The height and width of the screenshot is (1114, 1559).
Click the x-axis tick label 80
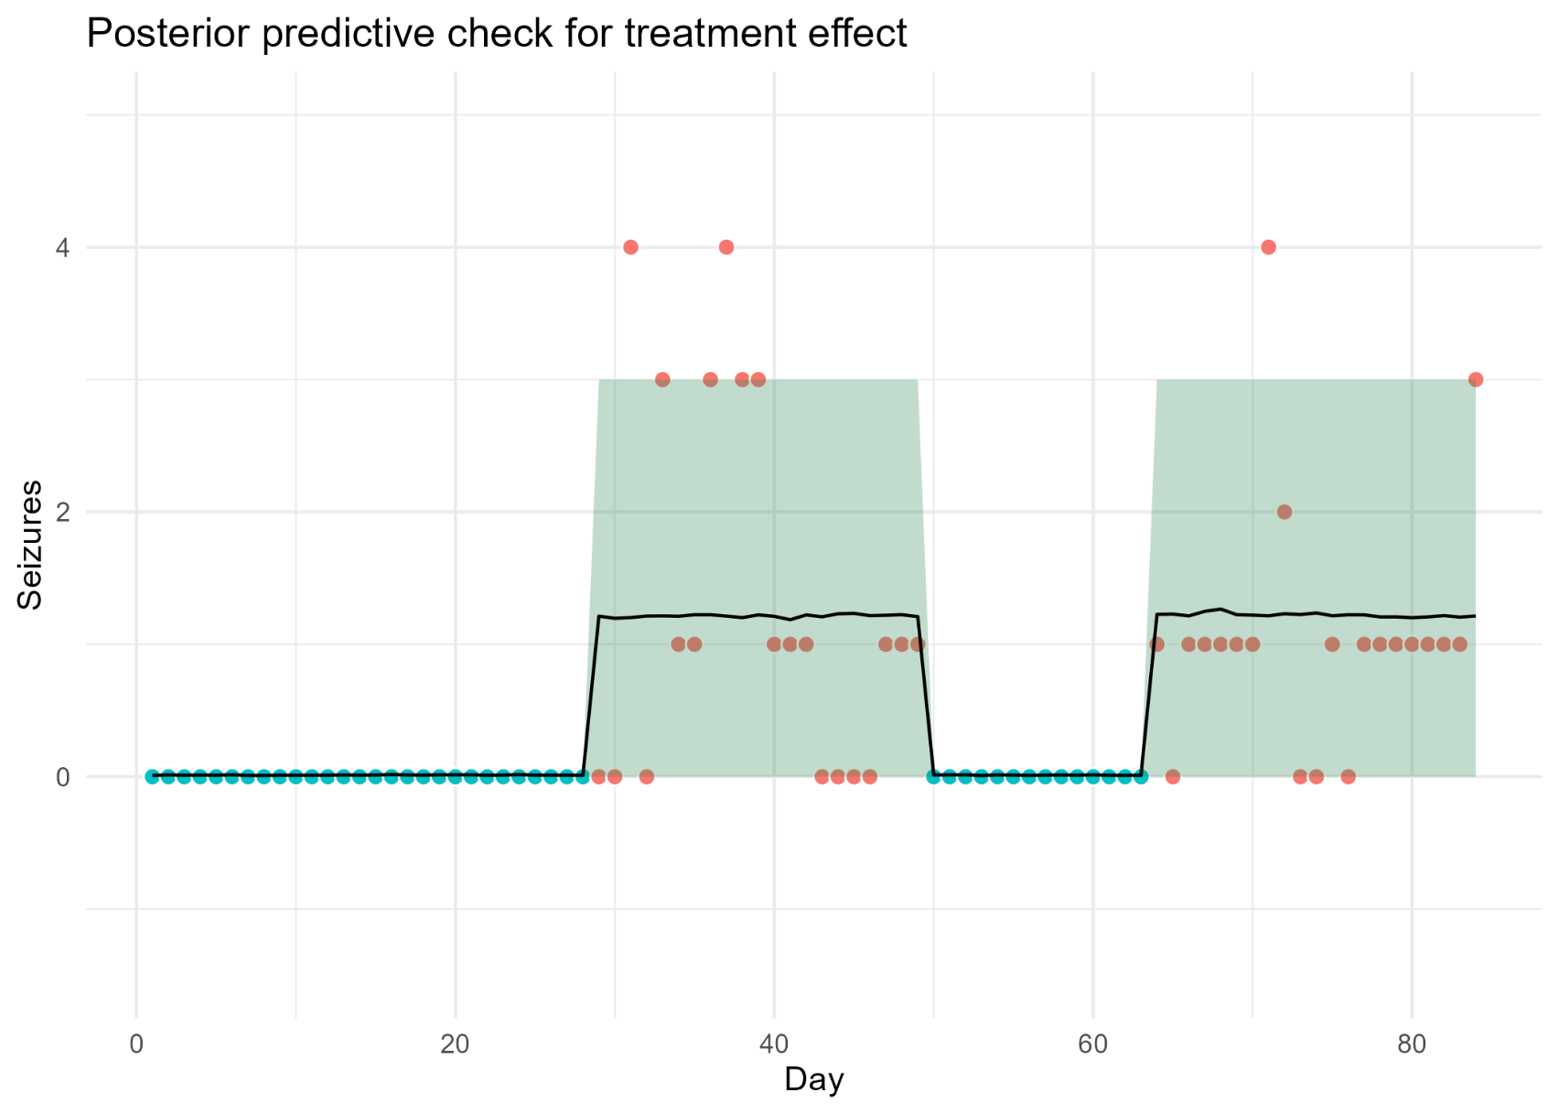point(1412,1045)
